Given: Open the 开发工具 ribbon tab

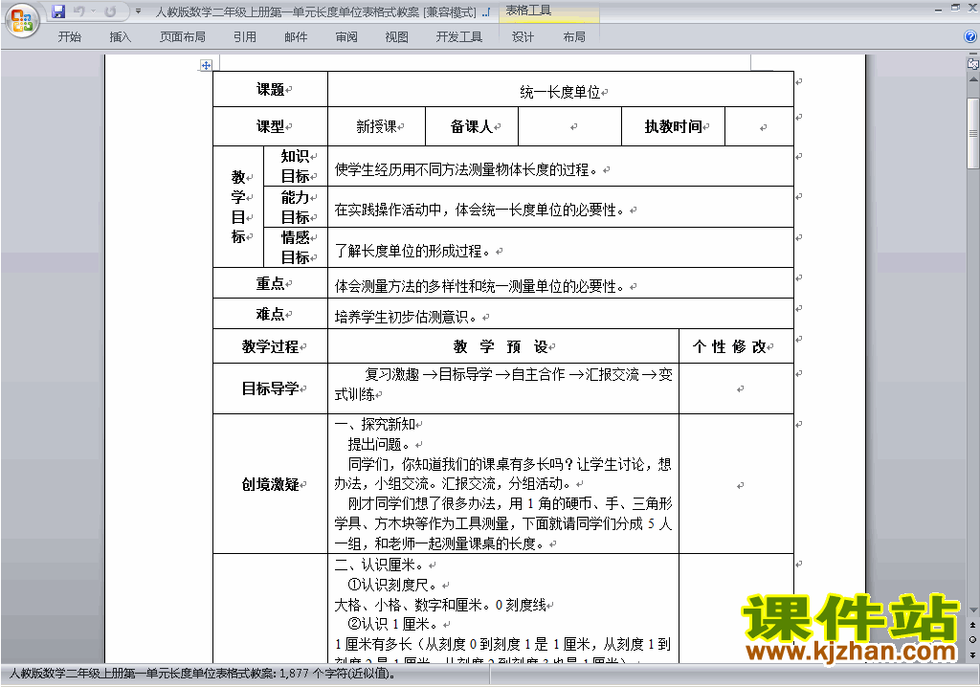Looking at the screenshot, I should tap(459, 37).
